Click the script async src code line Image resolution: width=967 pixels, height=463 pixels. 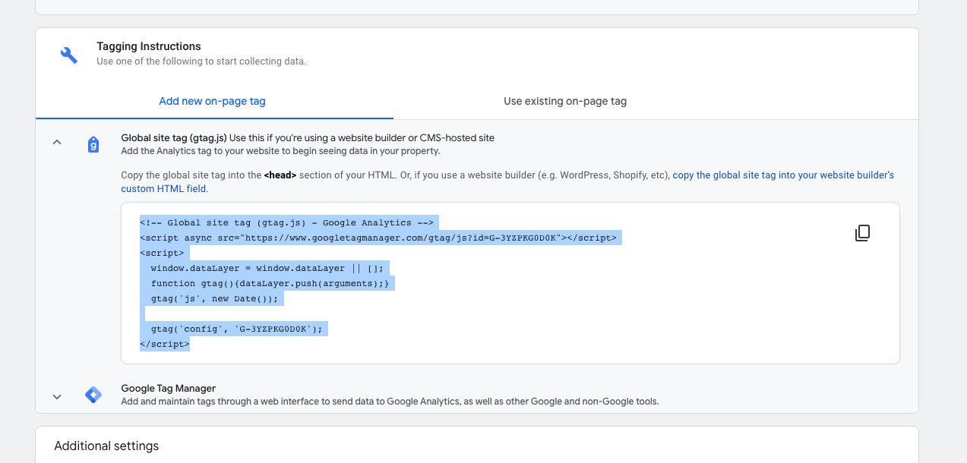tap(378, 238)
